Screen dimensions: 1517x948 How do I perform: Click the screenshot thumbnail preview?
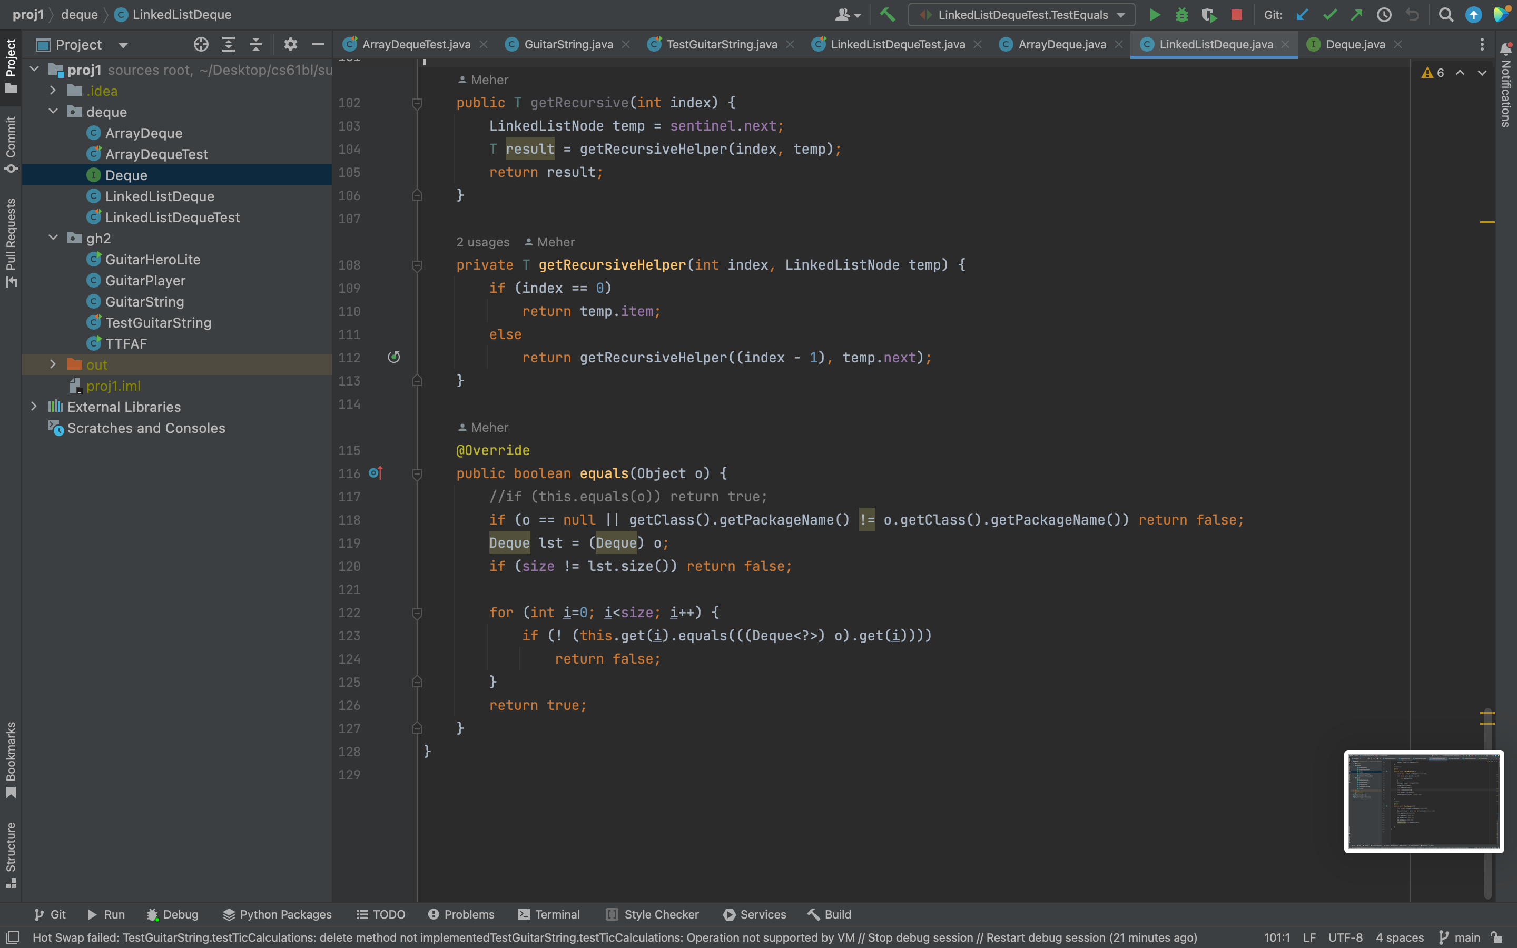1424,801
